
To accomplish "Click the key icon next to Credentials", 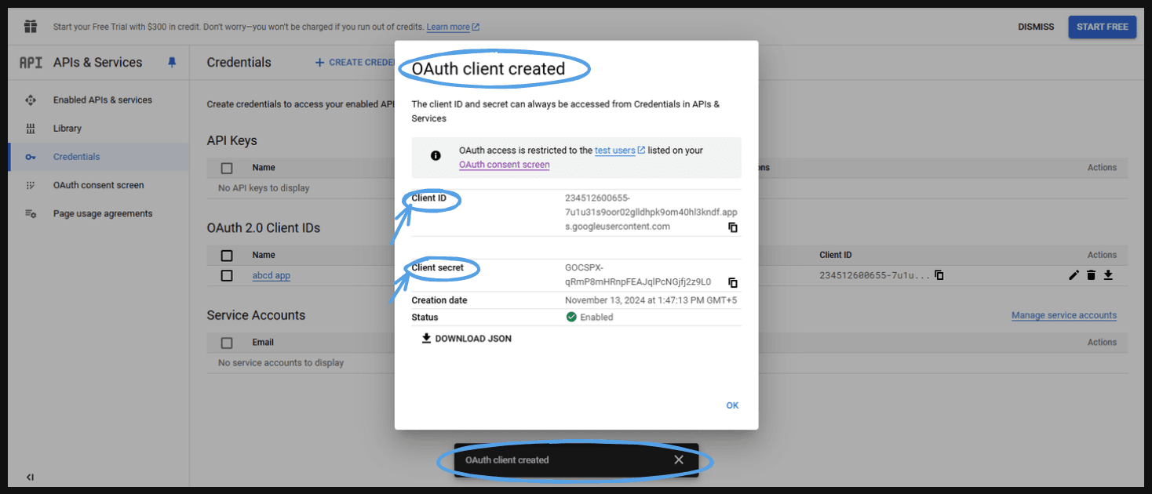I will point(31,157).
